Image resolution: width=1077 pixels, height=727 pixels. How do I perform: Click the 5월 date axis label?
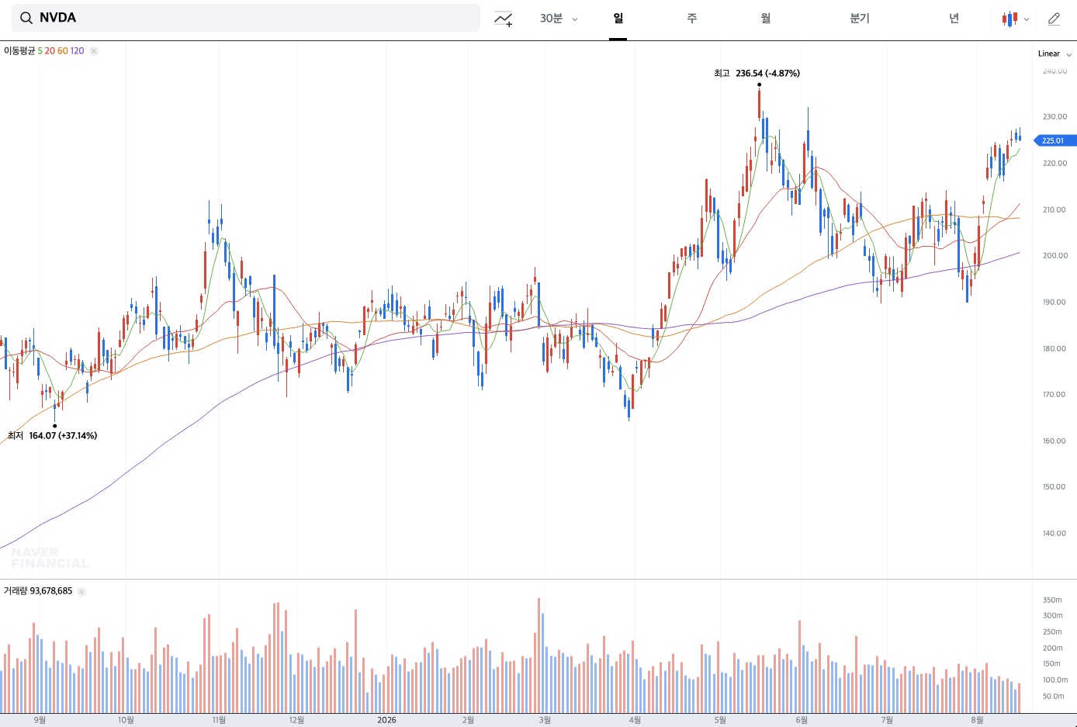point(720,720)
